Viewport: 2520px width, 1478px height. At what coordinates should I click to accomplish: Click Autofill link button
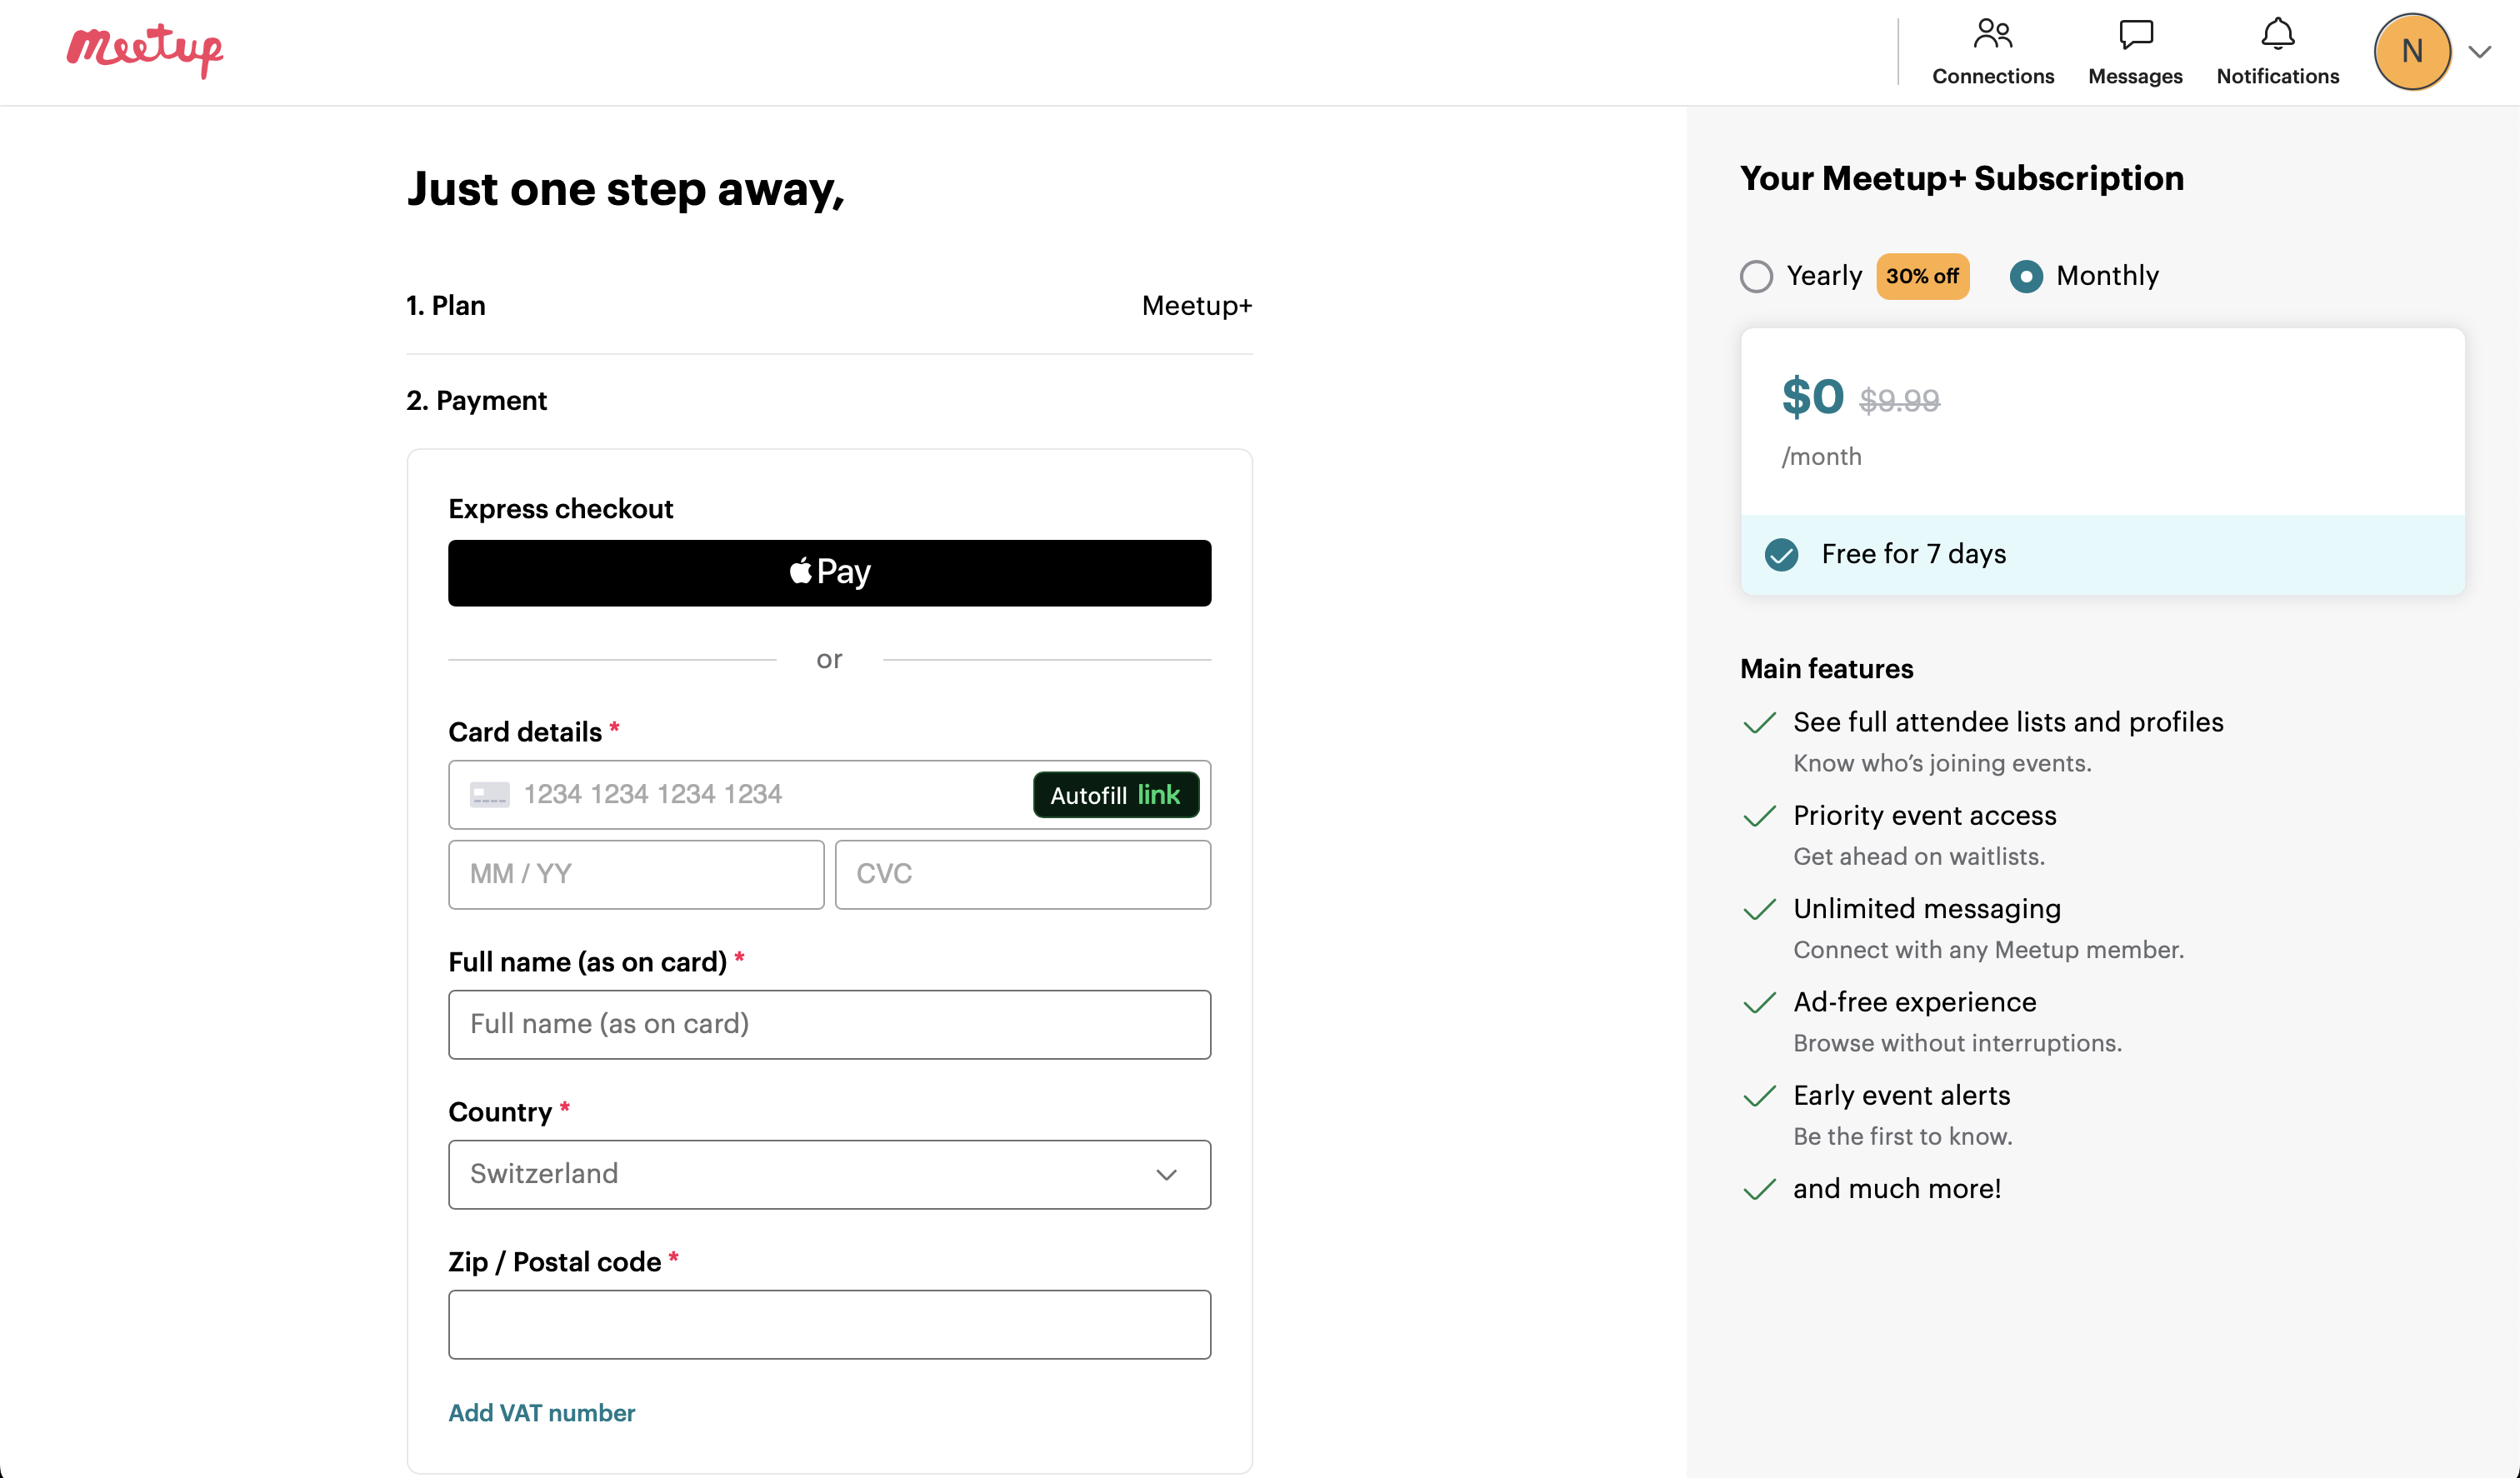(x=1115, y=794)
